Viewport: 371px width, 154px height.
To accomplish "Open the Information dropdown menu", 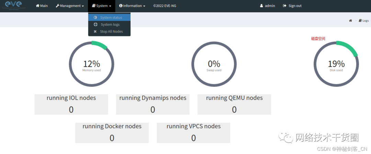I will coord(132,6).
